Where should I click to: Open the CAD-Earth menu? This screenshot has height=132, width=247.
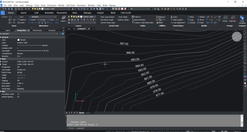71,5
